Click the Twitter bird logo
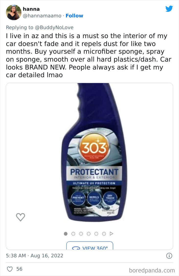 tap(169, 9)
